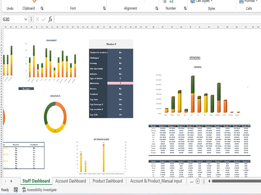Click the pink Motivation value cell
Viewport: 261px width, 195px height.
(x=120, y=83)
